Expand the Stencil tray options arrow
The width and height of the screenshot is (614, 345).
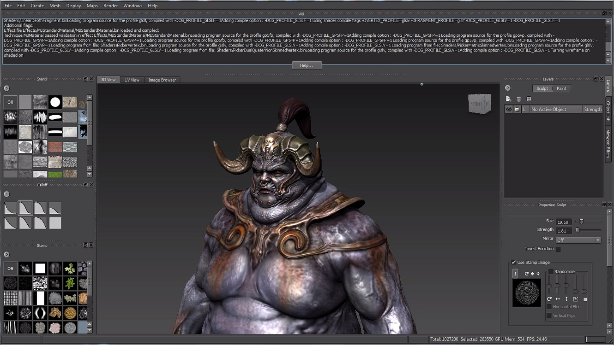click(6, 88)
